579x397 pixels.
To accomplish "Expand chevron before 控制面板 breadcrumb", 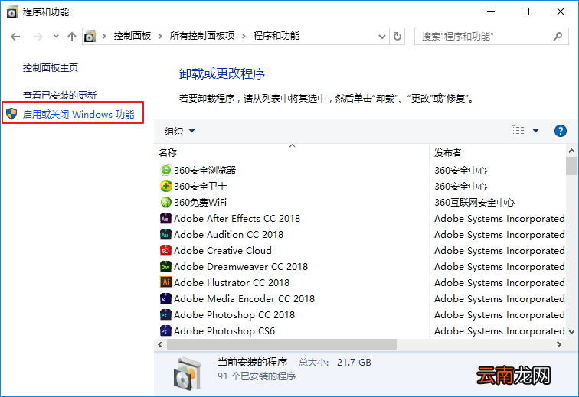I will pos(104,36).
